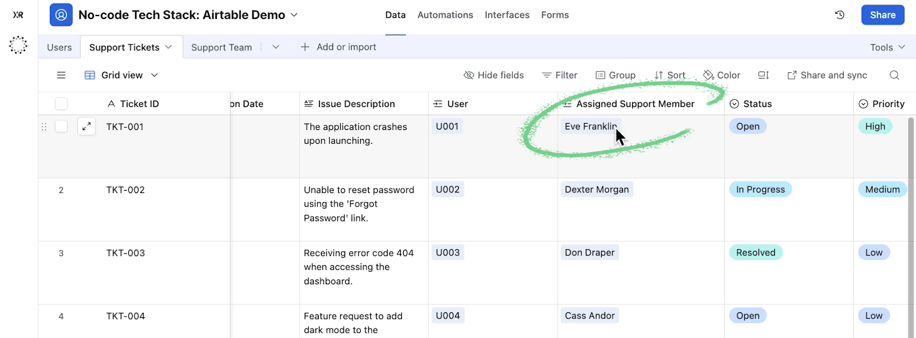Click the grid view table icon
Viewport: 916px width, 338px height.
click(90, 75)
